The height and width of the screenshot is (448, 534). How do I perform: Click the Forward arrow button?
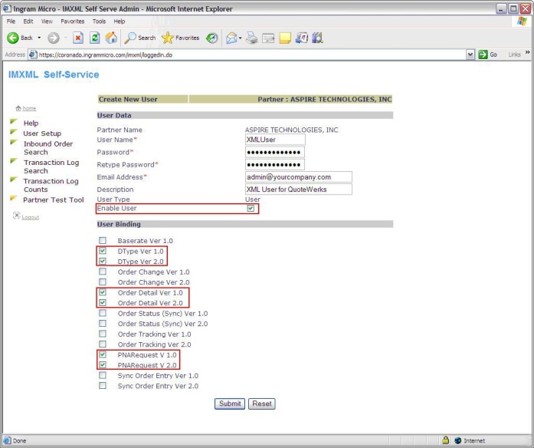[x=53, y=38]
